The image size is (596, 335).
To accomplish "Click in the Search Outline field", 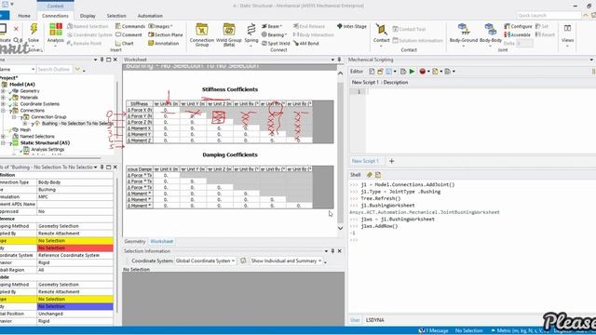I will (54, 69).
